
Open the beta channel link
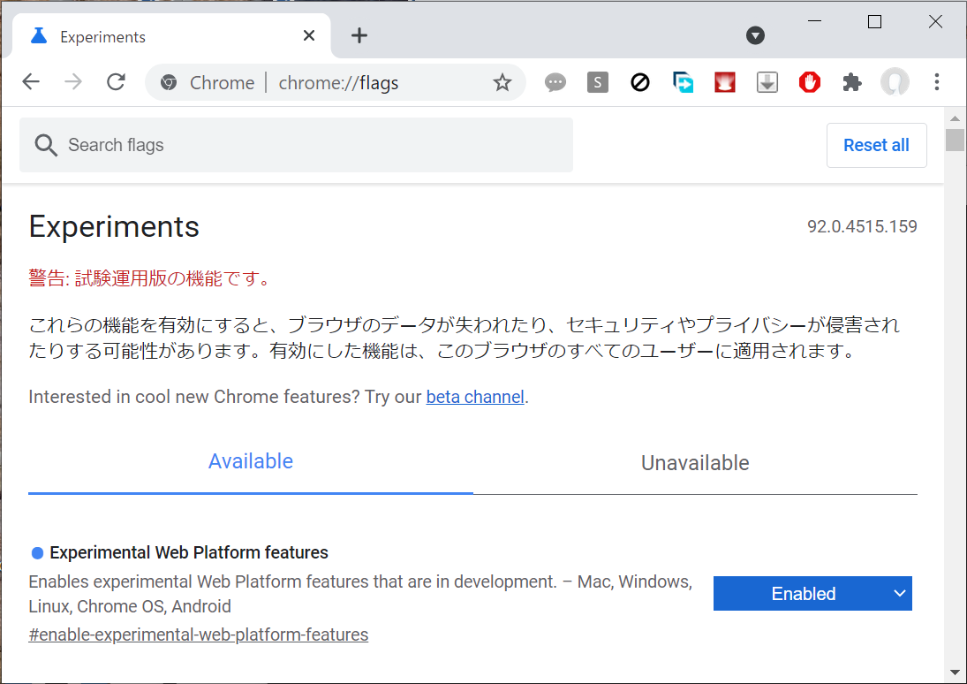click(x=475, y=396)
